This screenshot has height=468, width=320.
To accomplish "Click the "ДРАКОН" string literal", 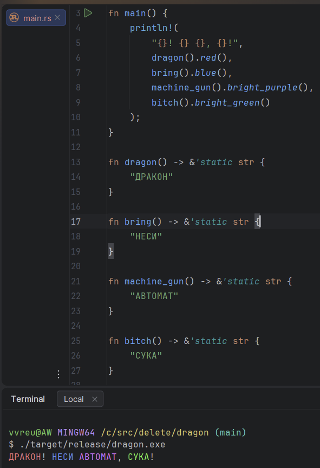I will [152, 177].
